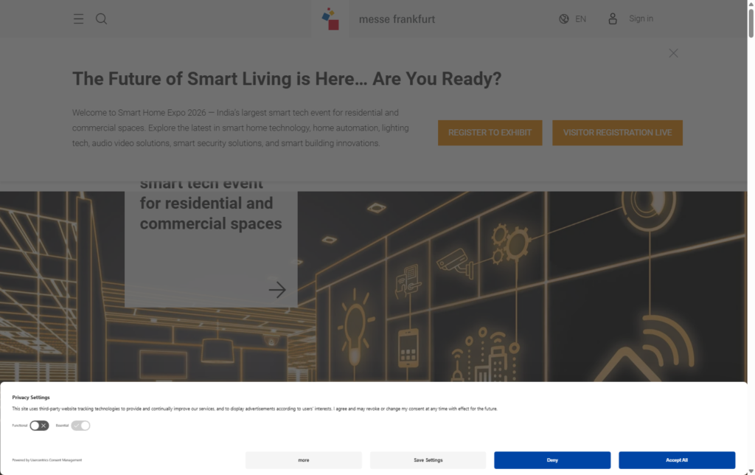Click the Messe Frankfurt logo
Image resolution: width=755 pixels, height=475 pixels.
tap(330, 19)
